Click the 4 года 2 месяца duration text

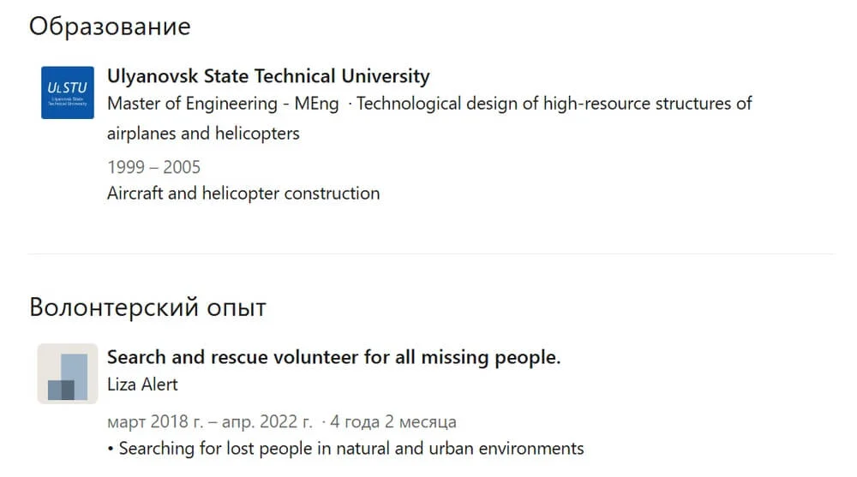tap(393, 422)
